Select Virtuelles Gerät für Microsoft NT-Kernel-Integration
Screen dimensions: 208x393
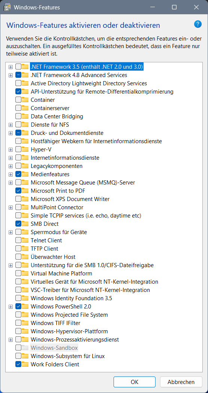[94, 282]
